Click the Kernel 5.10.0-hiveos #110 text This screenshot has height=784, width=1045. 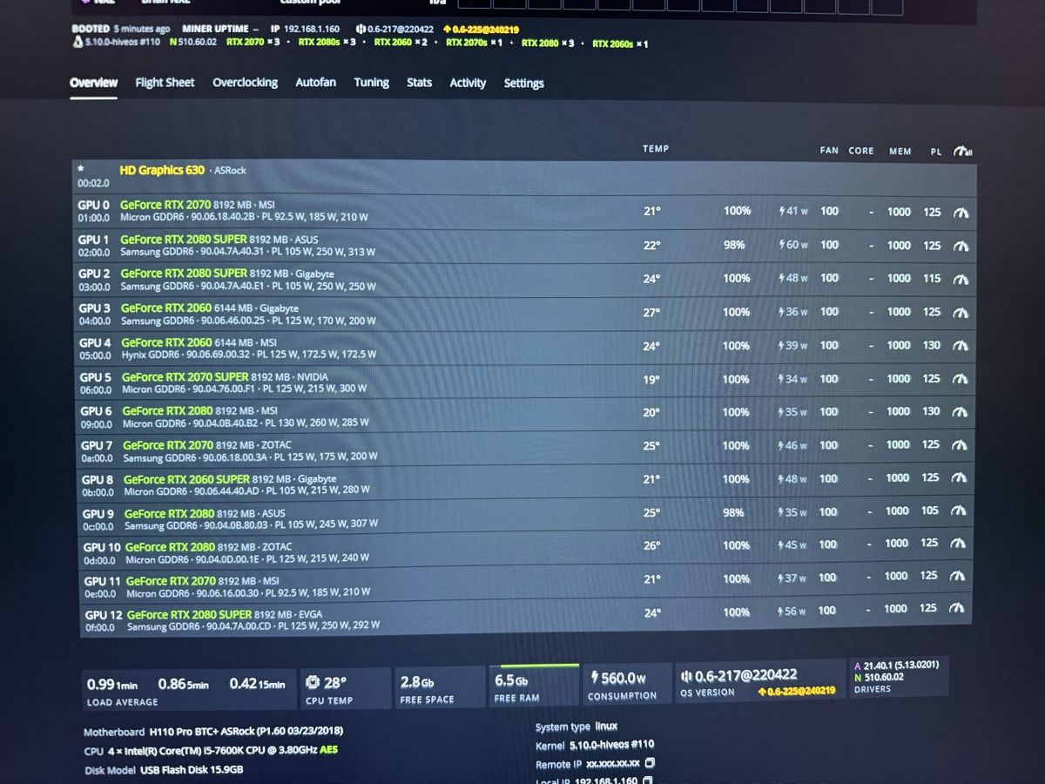point(595,745)
